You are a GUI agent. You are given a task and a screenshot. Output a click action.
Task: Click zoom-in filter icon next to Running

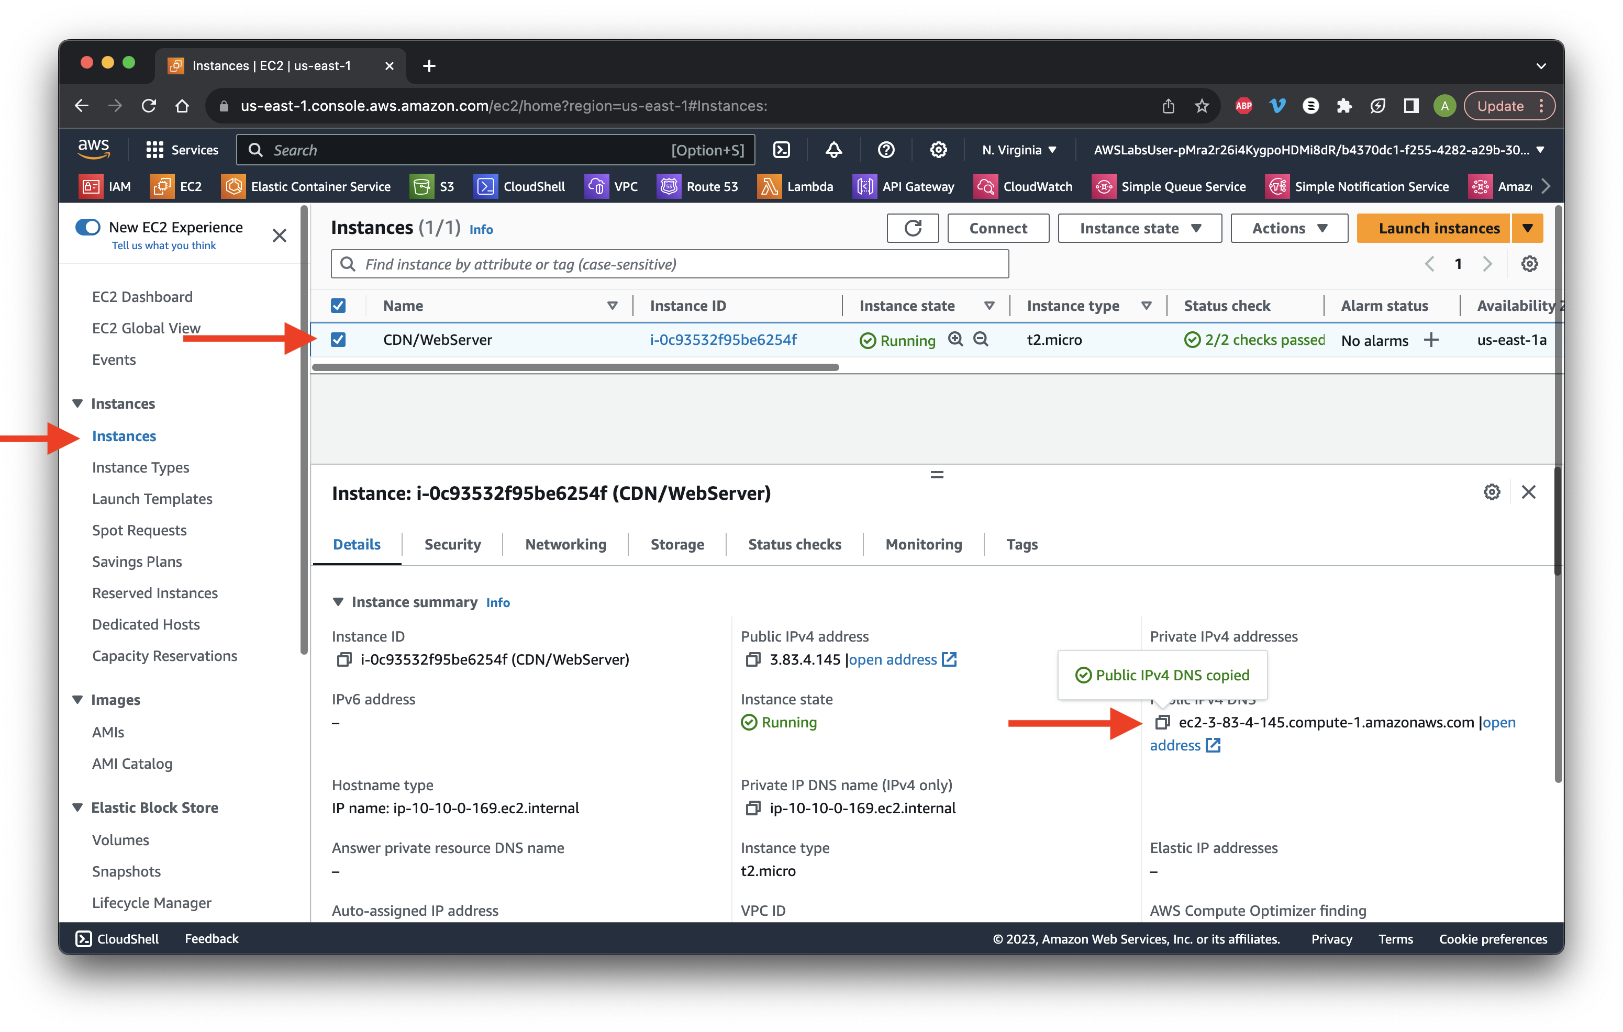click(955, 339)
